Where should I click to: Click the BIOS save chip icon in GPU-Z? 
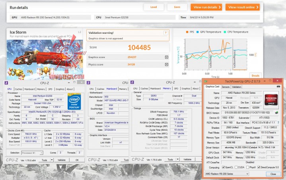(277, 112)
